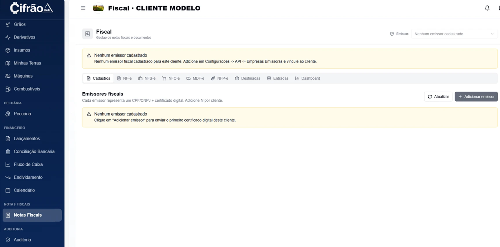Go to Pecuária page
This screenshot has height=247, width=500.
click(x=32, y=114)
